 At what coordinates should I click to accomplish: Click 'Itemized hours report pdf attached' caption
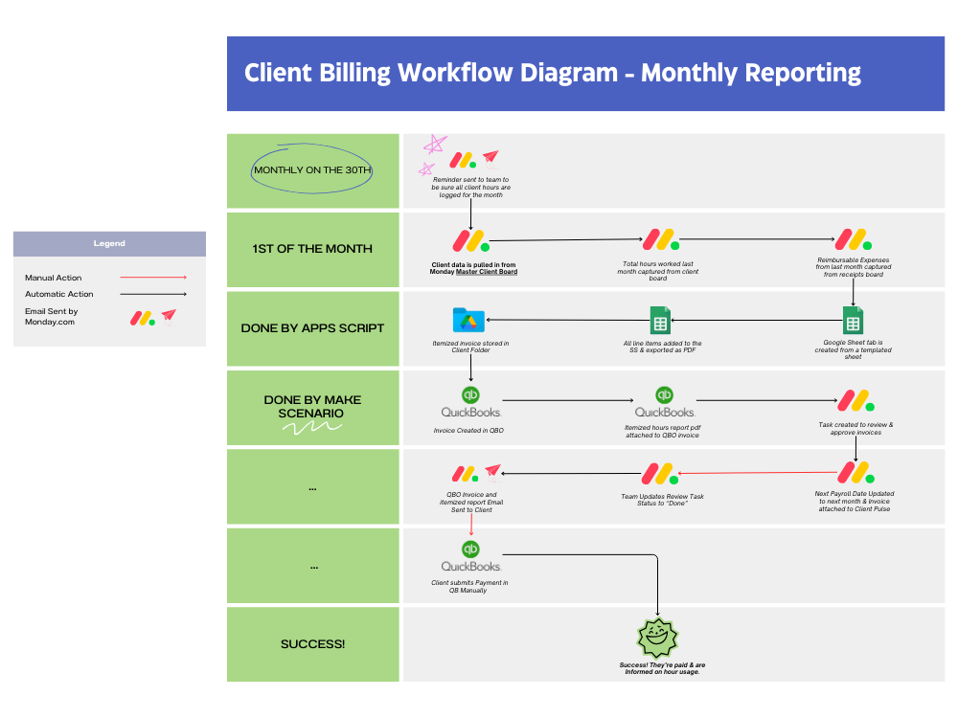[662, 432]
